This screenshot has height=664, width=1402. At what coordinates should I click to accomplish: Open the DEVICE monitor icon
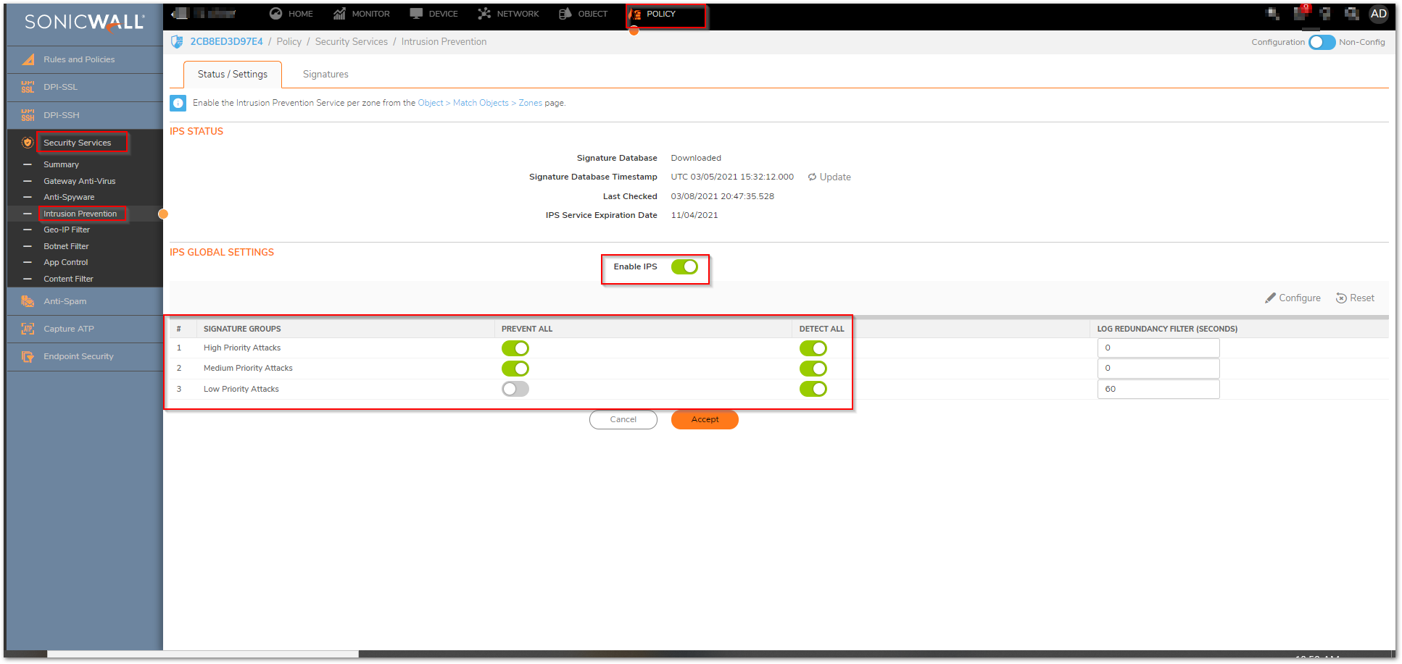click(416, 14)
